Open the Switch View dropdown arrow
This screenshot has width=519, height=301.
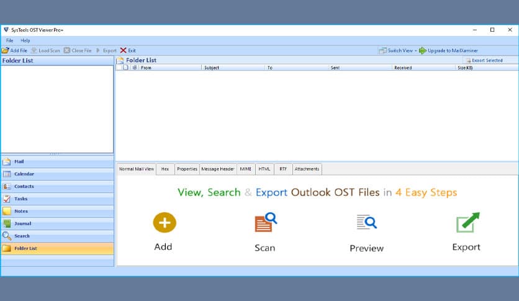[x=416, y=51]
